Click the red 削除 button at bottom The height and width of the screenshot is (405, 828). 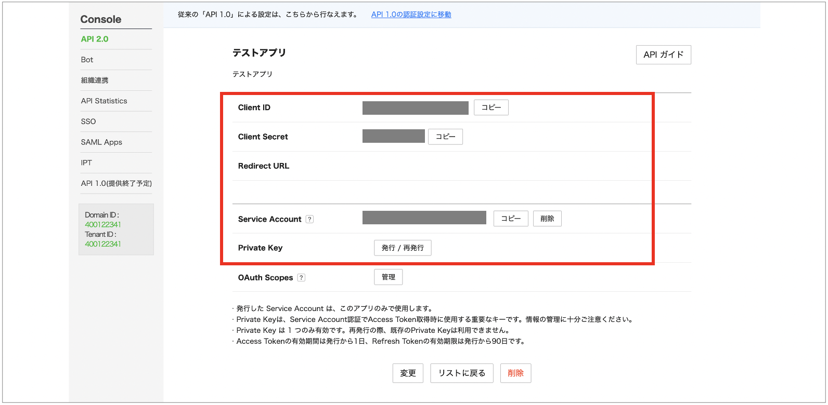click(515, 373)
